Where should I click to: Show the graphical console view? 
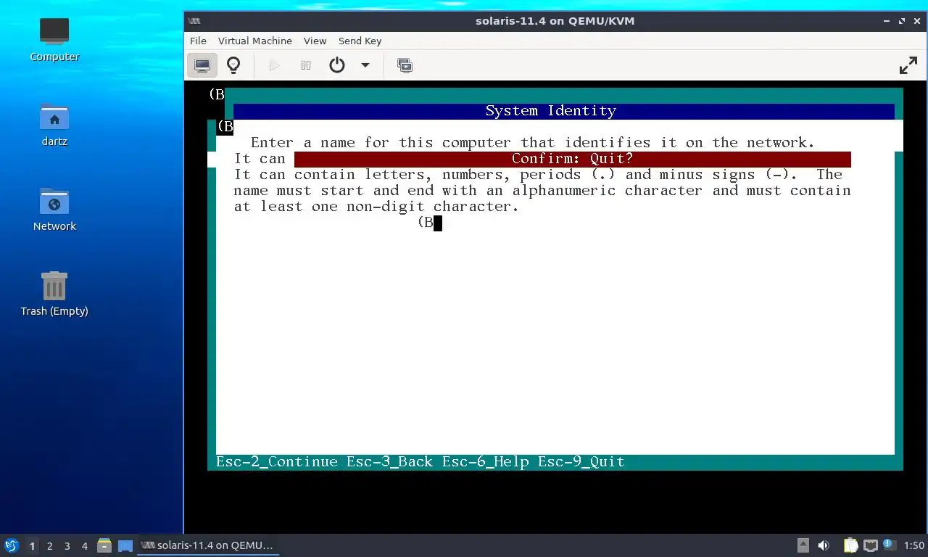pyautogui.click(x=202, y=65)
